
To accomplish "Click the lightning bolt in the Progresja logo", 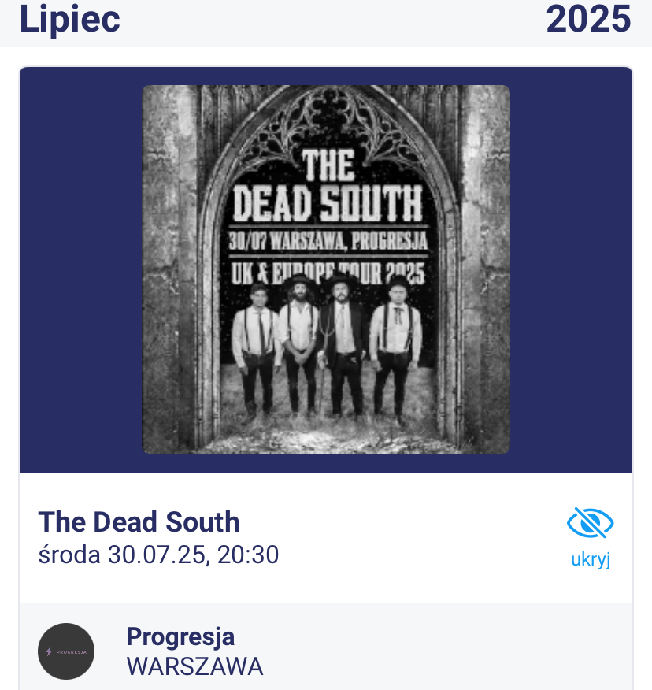I will [50, 651].
